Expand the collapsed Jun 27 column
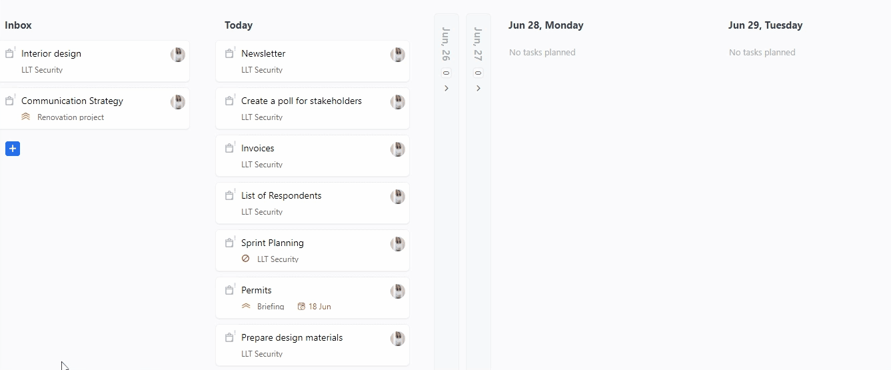Viewport: 891px width, 370px height. (478, 88)
